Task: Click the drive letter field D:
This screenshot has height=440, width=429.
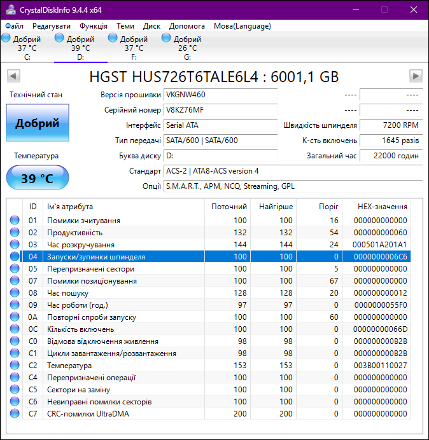Action: point(220,155)
